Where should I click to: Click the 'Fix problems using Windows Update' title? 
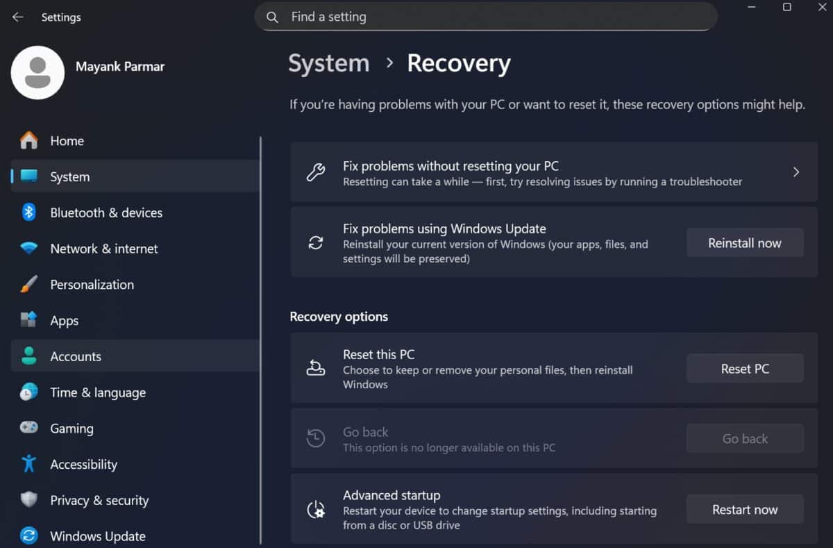[x=444, y=229]
